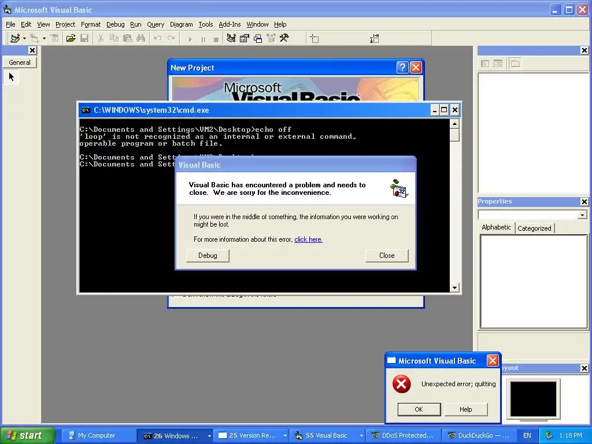
Task: Close the Form Layout panel
Action: tap(584, 368)
